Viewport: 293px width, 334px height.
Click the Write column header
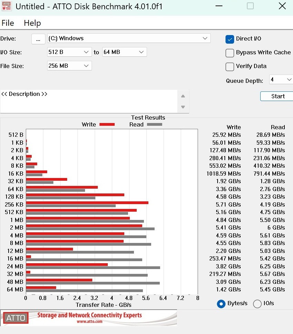pos(234,127)
